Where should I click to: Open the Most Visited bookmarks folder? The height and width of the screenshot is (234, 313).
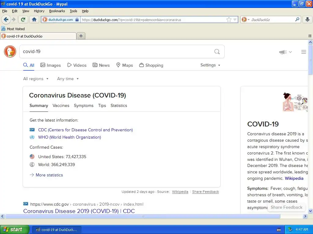(x=13, y=29)
